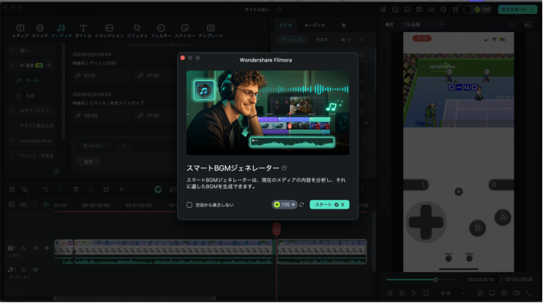Open the ストック (Stock) tab icon
The height and width of the screenshot is (303, 543).
pyautogui.click(x=40, y=28)
